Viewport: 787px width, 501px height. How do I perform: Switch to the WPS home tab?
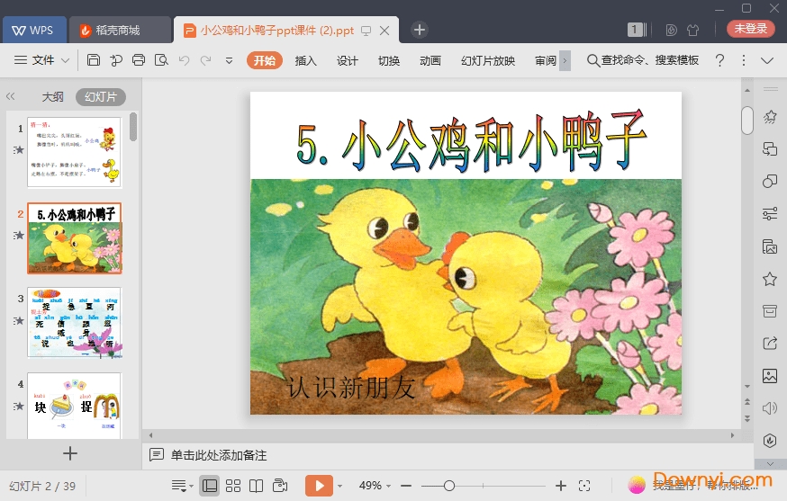[x=34, y=30]
